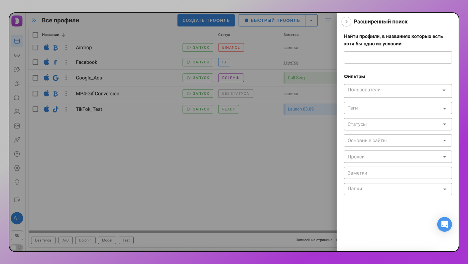Check the Airdrop profile checkbox
This screenshot has width=468, height=264.
(x=35, y=47)
